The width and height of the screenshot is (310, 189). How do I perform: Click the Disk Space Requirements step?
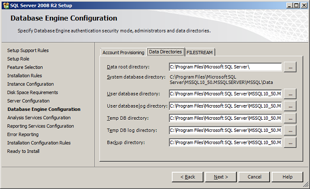tap(33, 92)
